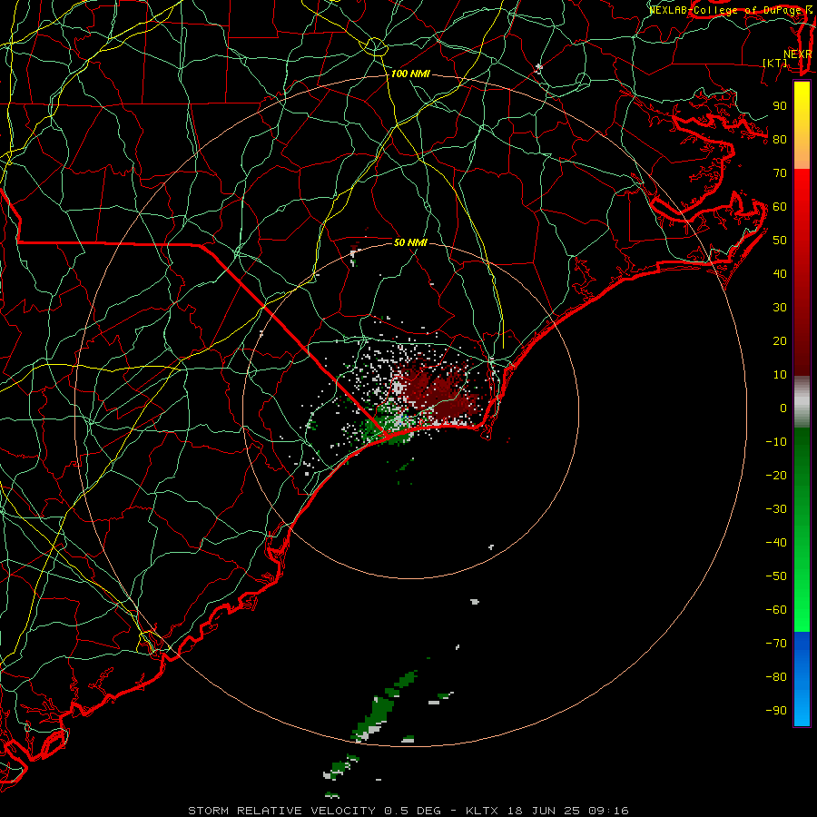Click the "18 JUN 25" date text
817x817 pixels.
click(x=542, y=811)
